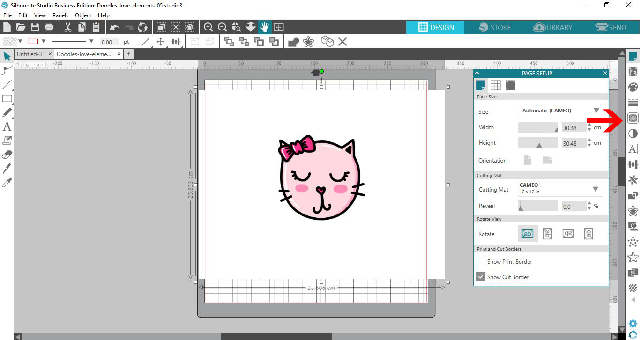Uncheck the Show Cut Border checkbox

coord(481,277)
